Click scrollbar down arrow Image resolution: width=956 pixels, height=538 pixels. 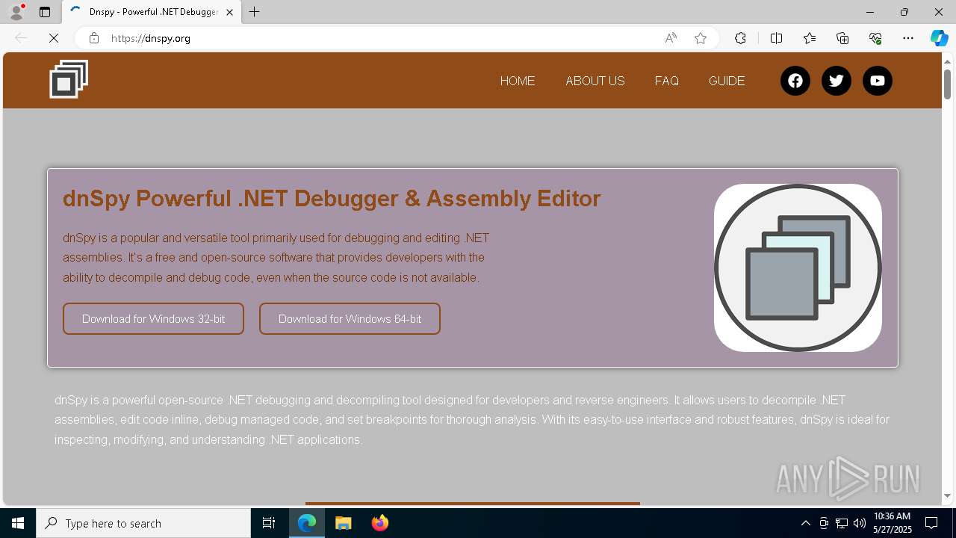[947, 495]
